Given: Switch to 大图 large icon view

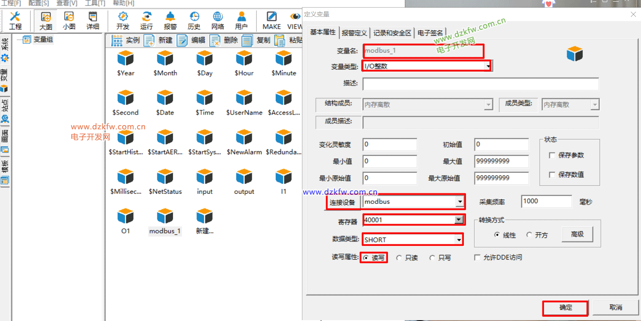Looking at the screenshot, I should coord(46,20).
